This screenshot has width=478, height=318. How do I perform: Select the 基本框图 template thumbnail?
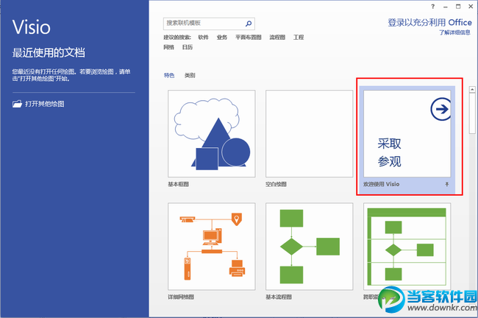[212, 133]
